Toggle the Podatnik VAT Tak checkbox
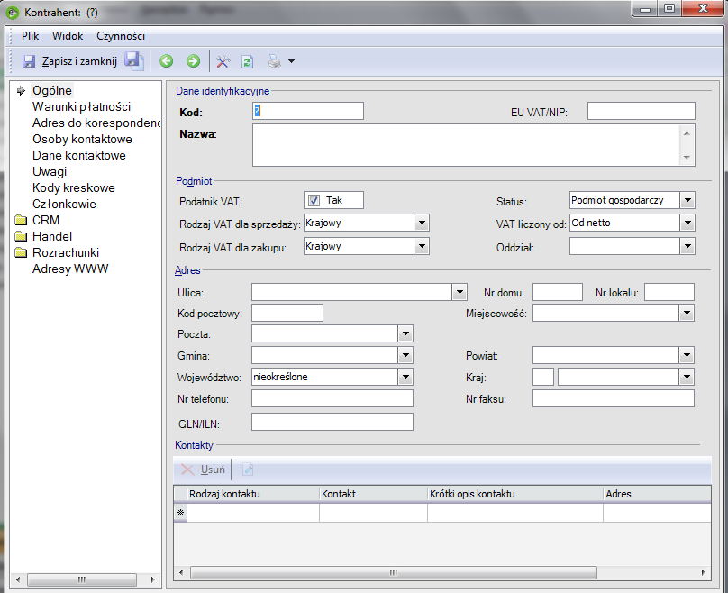This screenshot has height=593, width=728. (314, 200)
